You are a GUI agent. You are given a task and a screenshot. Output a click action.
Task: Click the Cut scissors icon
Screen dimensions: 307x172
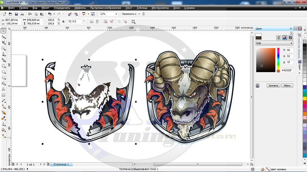(30, 14)
